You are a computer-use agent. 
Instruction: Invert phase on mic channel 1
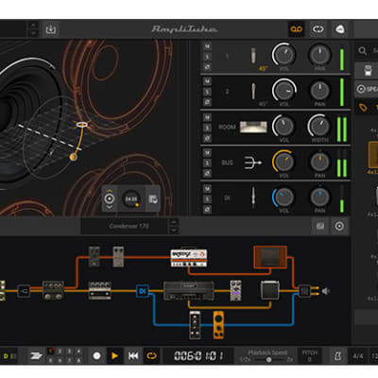[207, 67]
